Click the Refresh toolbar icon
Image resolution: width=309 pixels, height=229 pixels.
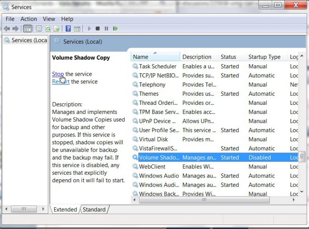coord(48,29)
